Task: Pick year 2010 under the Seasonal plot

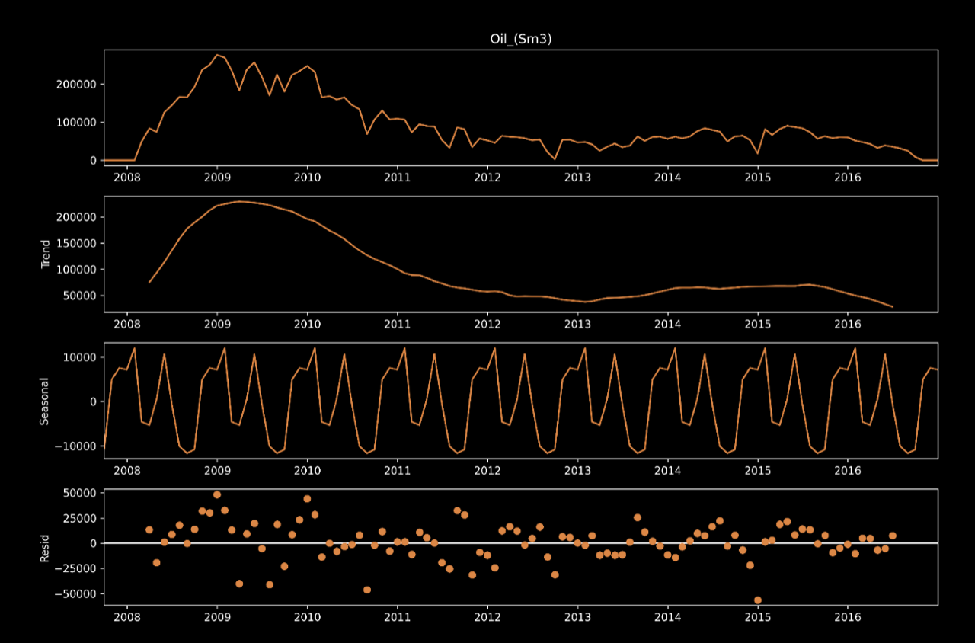Action: click(x=307, y=472)
